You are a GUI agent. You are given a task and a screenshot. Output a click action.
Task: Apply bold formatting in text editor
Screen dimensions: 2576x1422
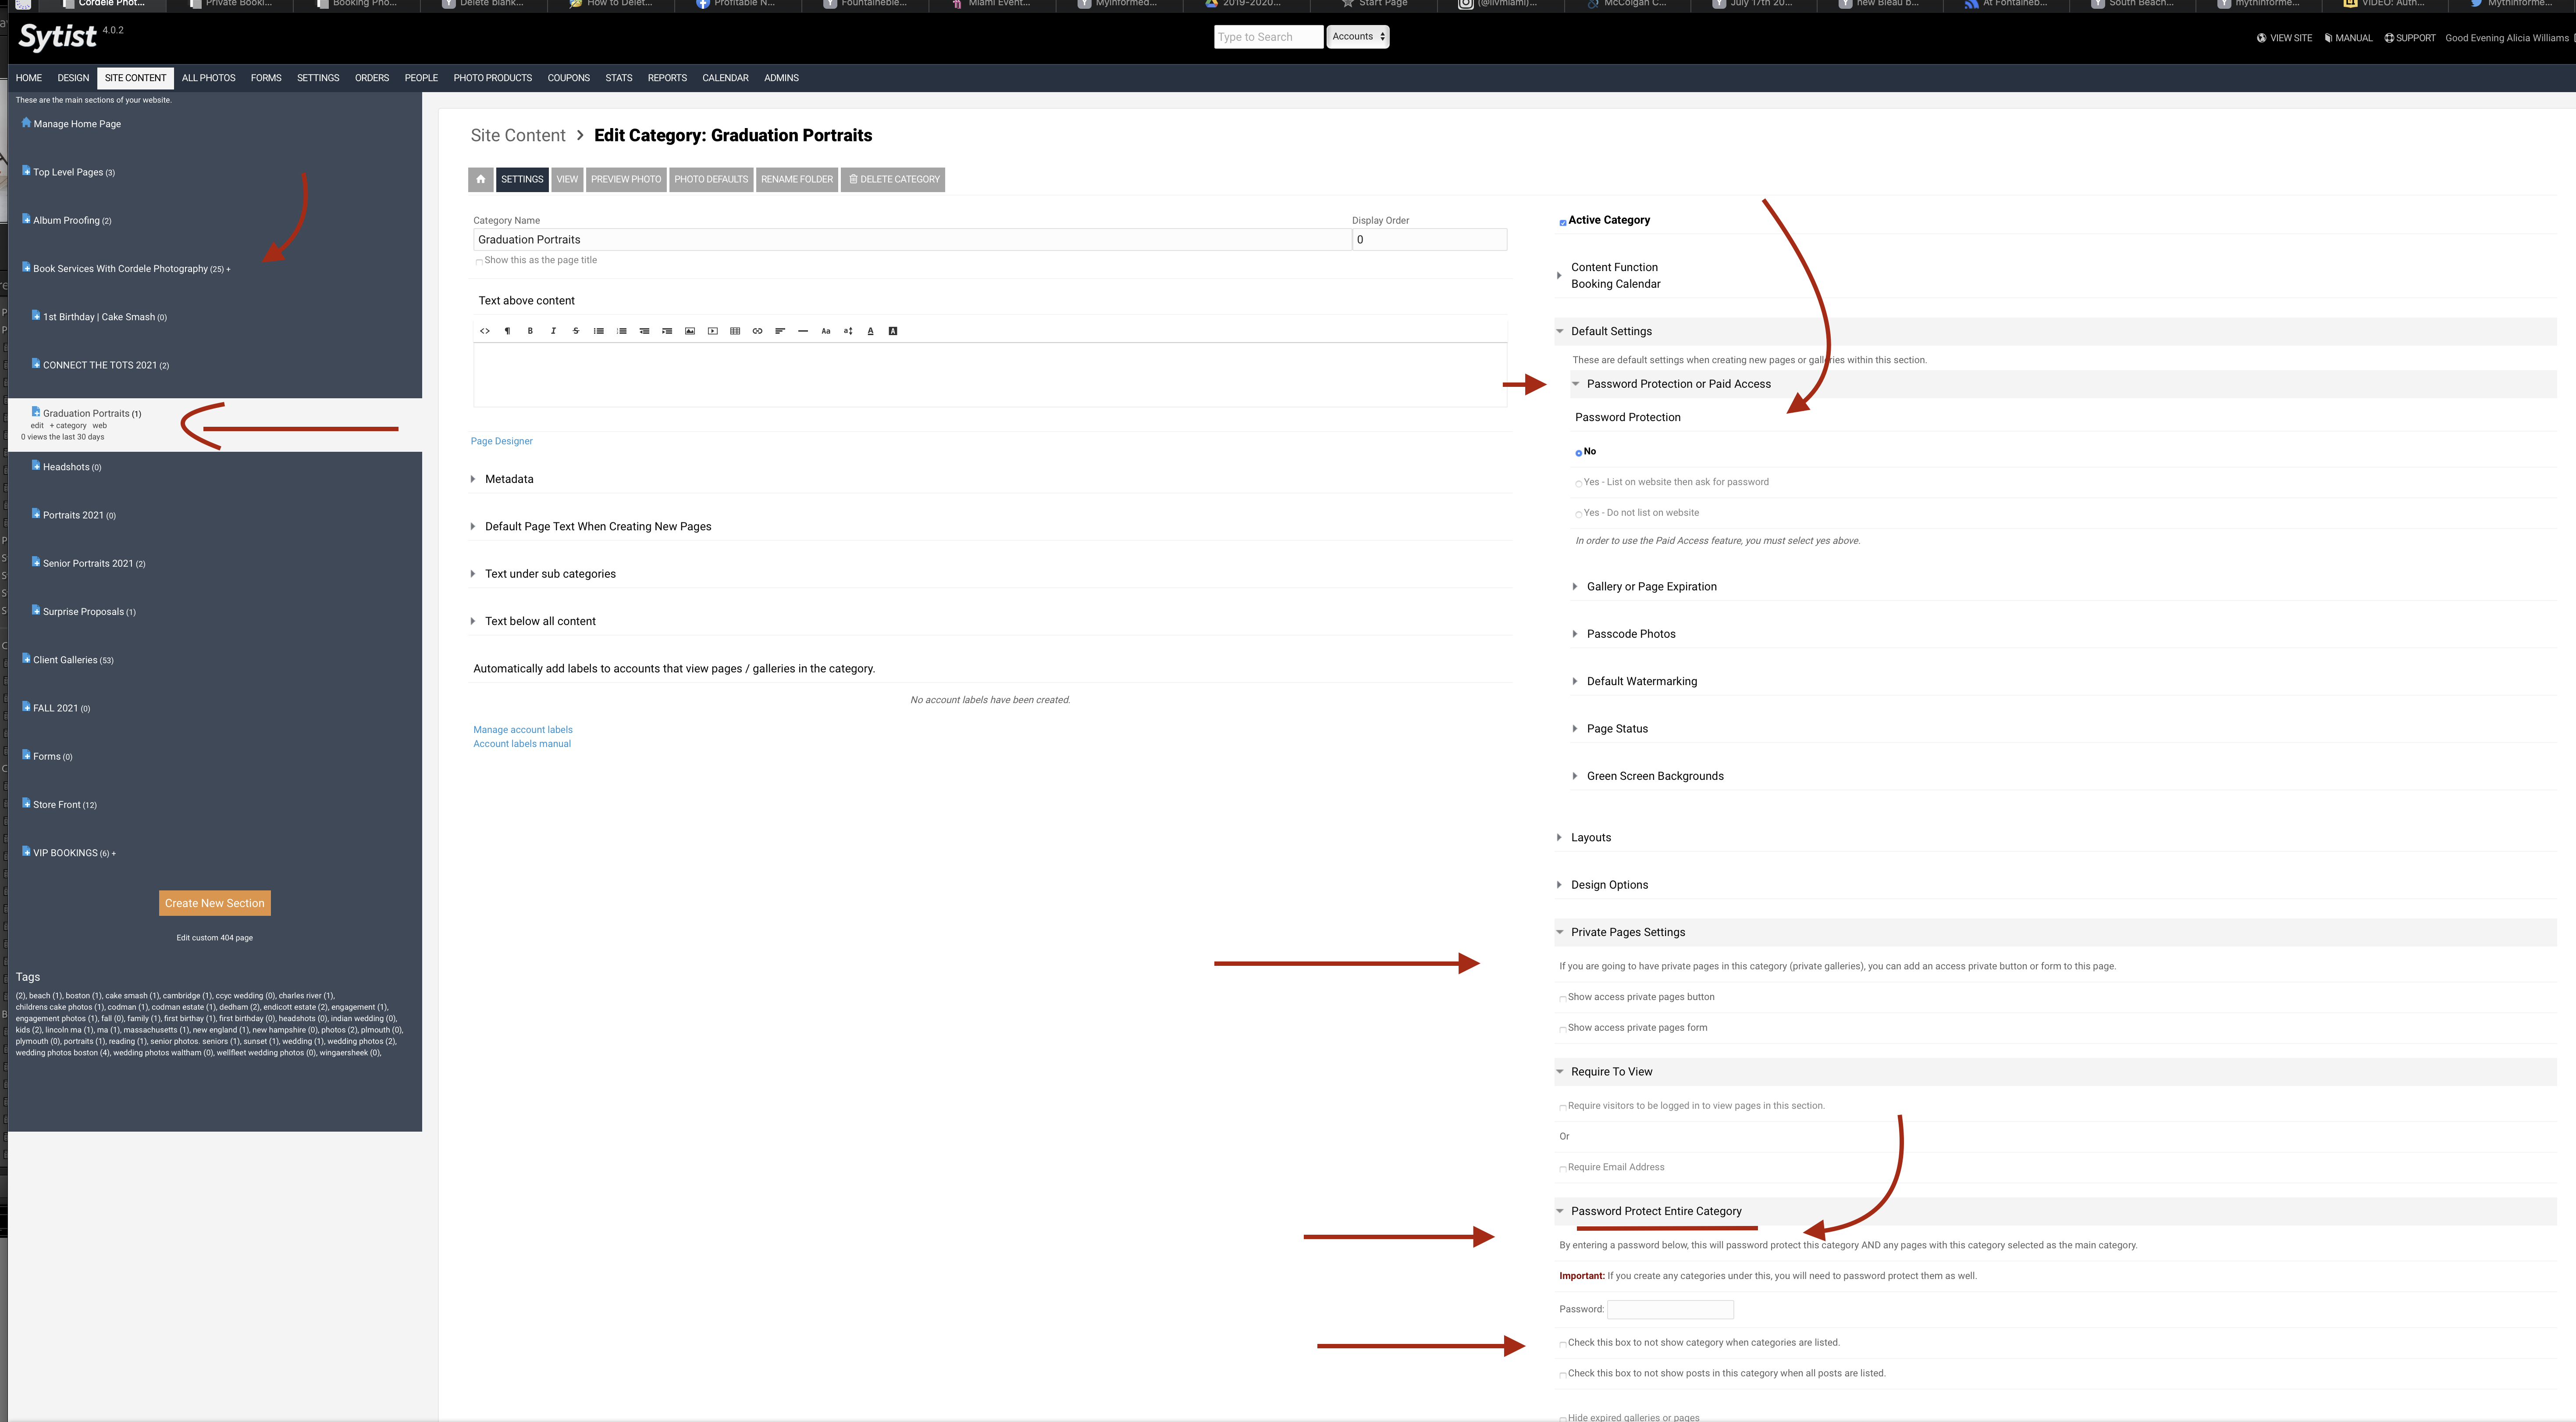coord(530,331)
